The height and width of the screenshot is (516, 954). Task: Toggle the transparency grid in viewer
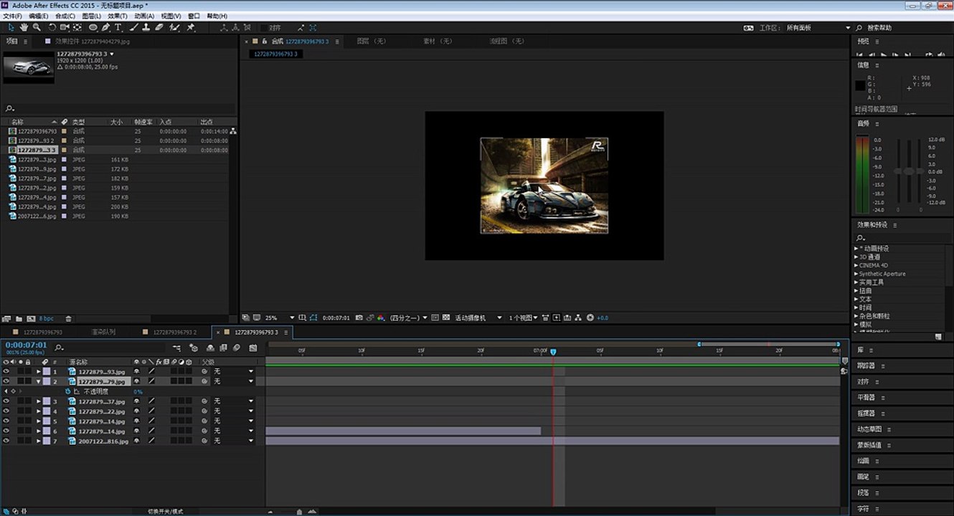click(x=446, y=317)
